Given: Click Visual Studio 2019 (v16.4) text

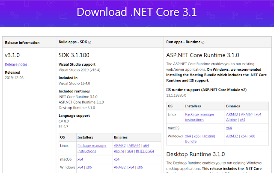Looking at the screenshot, I should (x=80, y=70).
